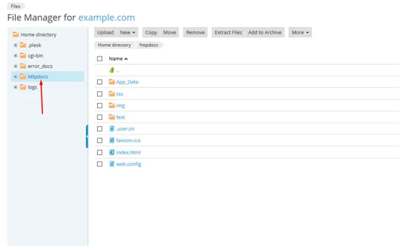Open the favicon.ico file link
The height and width of the screenshot is (246, 399).
click(128, 140)
